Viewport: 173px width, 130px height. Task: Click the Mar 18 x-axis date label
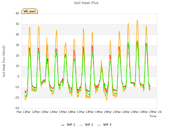85,112
